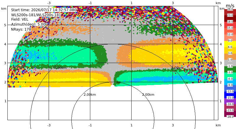Click the left 4.00km range ring label
This screenshot has width=236, height=129.
pos(60,68)
